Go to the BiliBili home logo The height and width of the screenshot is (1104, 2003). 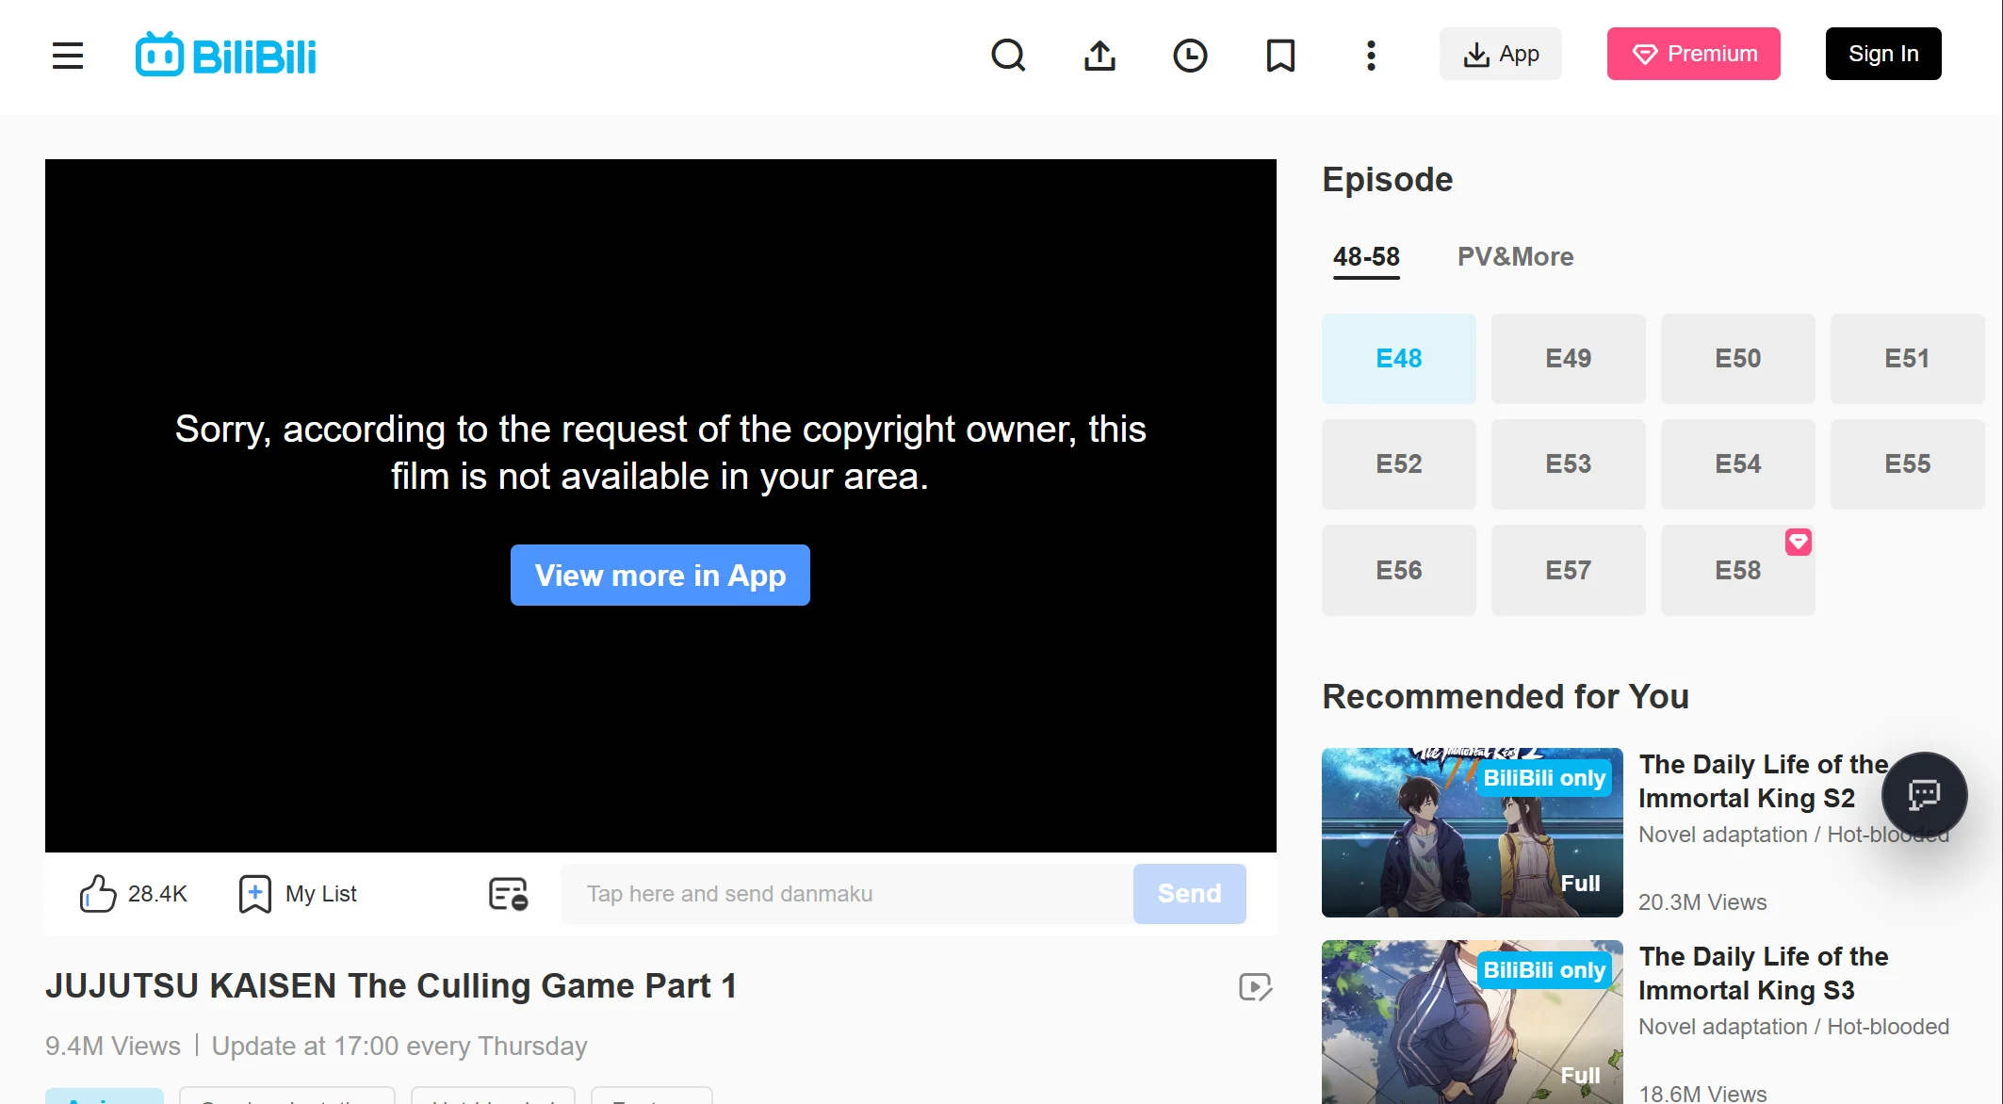click(226, 55)
